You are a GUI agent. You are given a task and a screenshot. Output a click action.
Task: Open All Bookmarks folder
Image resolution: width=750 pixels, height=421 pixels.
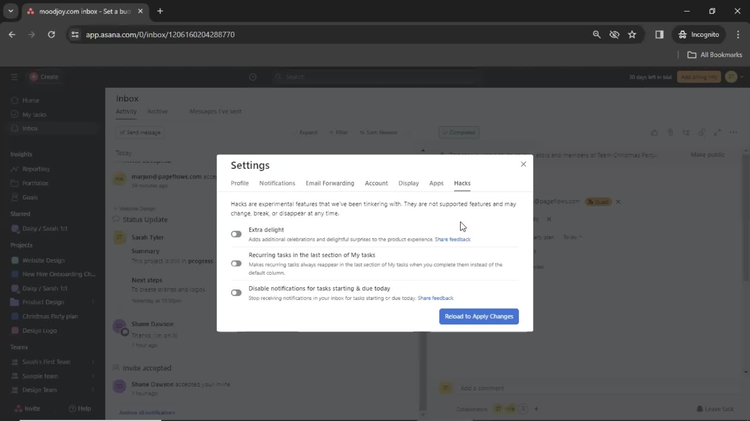point(714,55)
